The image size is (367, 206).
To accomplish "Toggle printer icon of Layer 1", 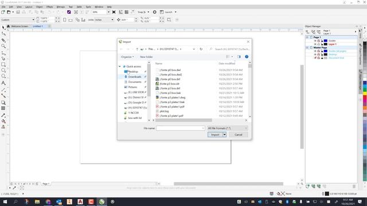I will (319, 44).
